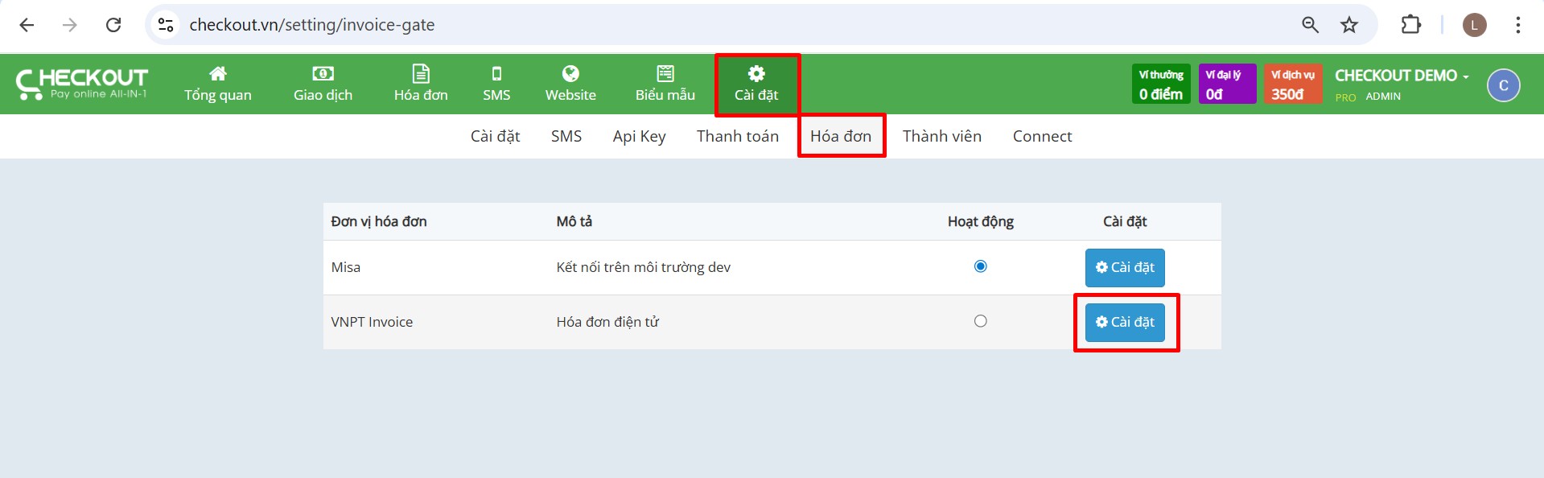Switch to the SMS sub-tab
1544x478 pixels.
(x=566, y=136)
